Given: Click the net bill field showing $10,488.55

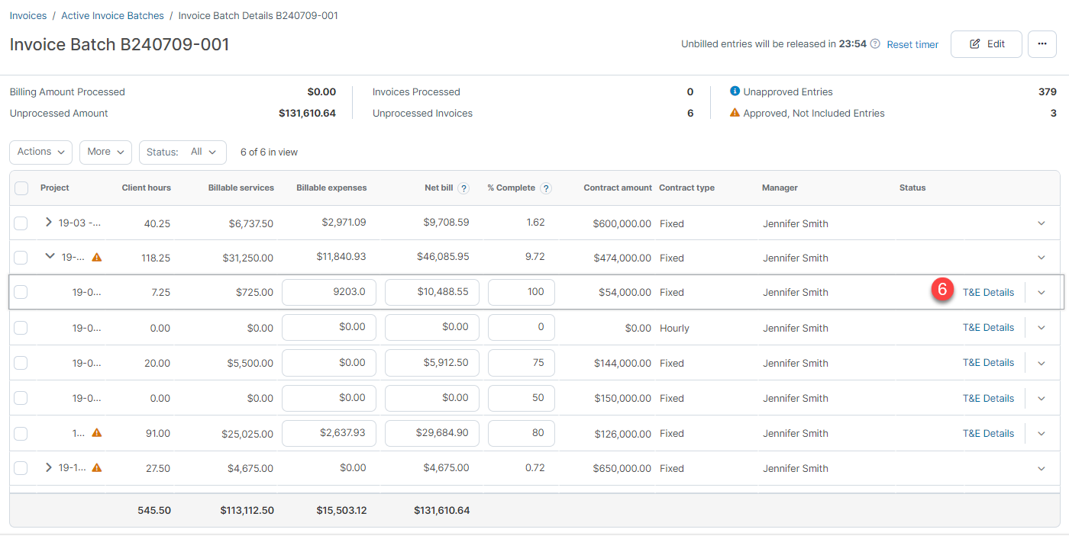Looking at the screenshot, I should coord(432,292).
